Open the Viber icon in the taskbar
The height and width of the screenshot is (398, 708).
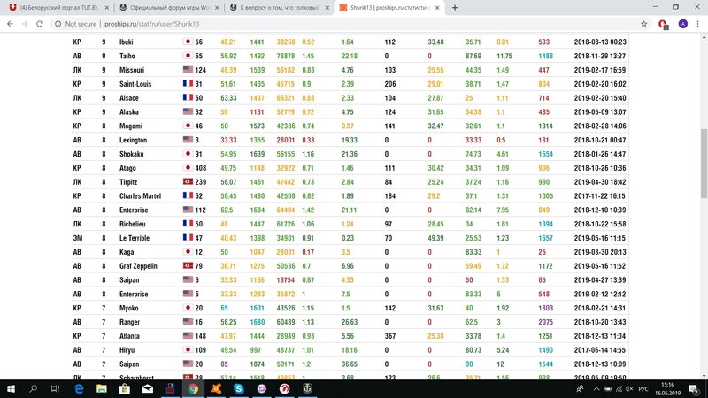pos(261,388)
